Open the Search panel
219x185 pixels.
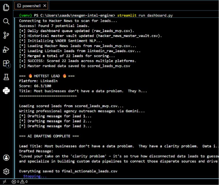pyautogui.click(x=6, y=21)
